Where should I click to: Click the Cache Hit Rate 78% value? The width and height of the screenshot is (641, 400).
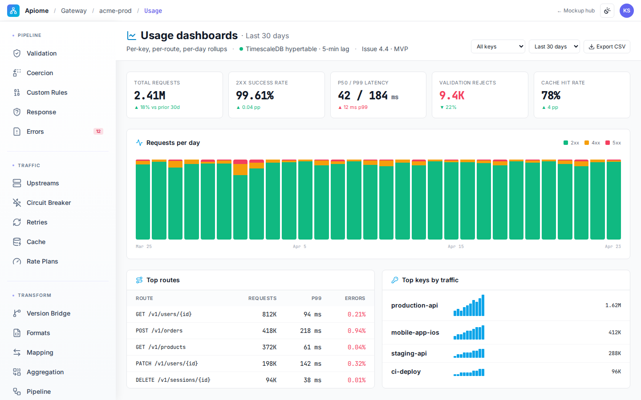[551, 96]
